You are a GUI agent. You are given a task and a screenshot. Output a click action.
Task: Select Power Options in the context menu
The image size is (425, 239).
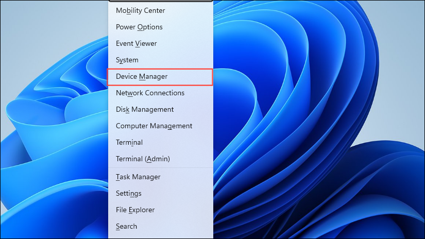(x=139, y=27)
